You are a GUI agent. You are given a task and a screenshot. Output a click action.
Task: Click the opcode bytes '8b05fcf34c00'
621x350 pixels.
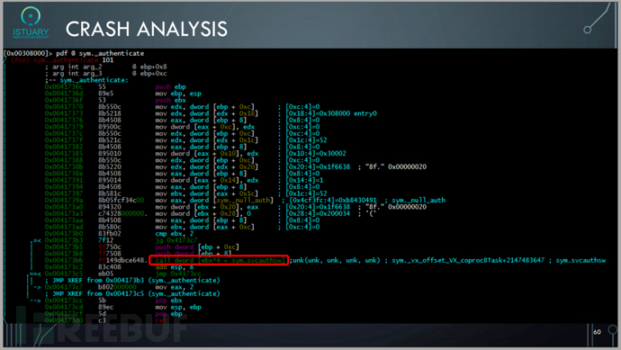click(x=121, y=200)
